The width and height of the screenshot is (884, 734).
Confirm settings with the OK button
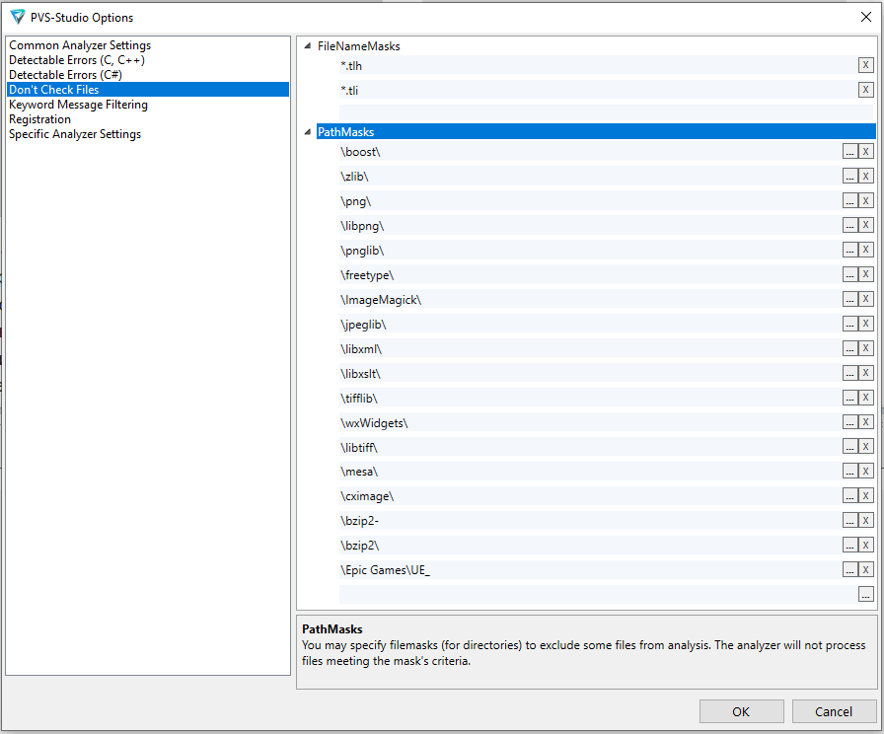[741, 711]
